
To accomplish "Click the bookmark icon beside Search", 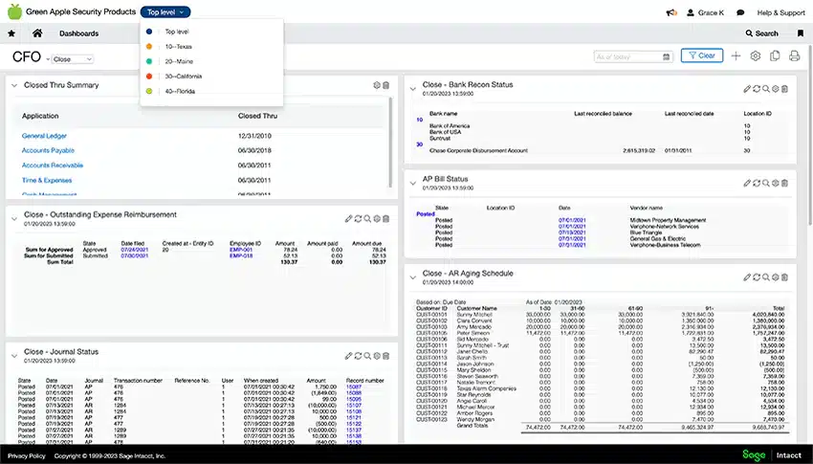I will coord(801,33).
